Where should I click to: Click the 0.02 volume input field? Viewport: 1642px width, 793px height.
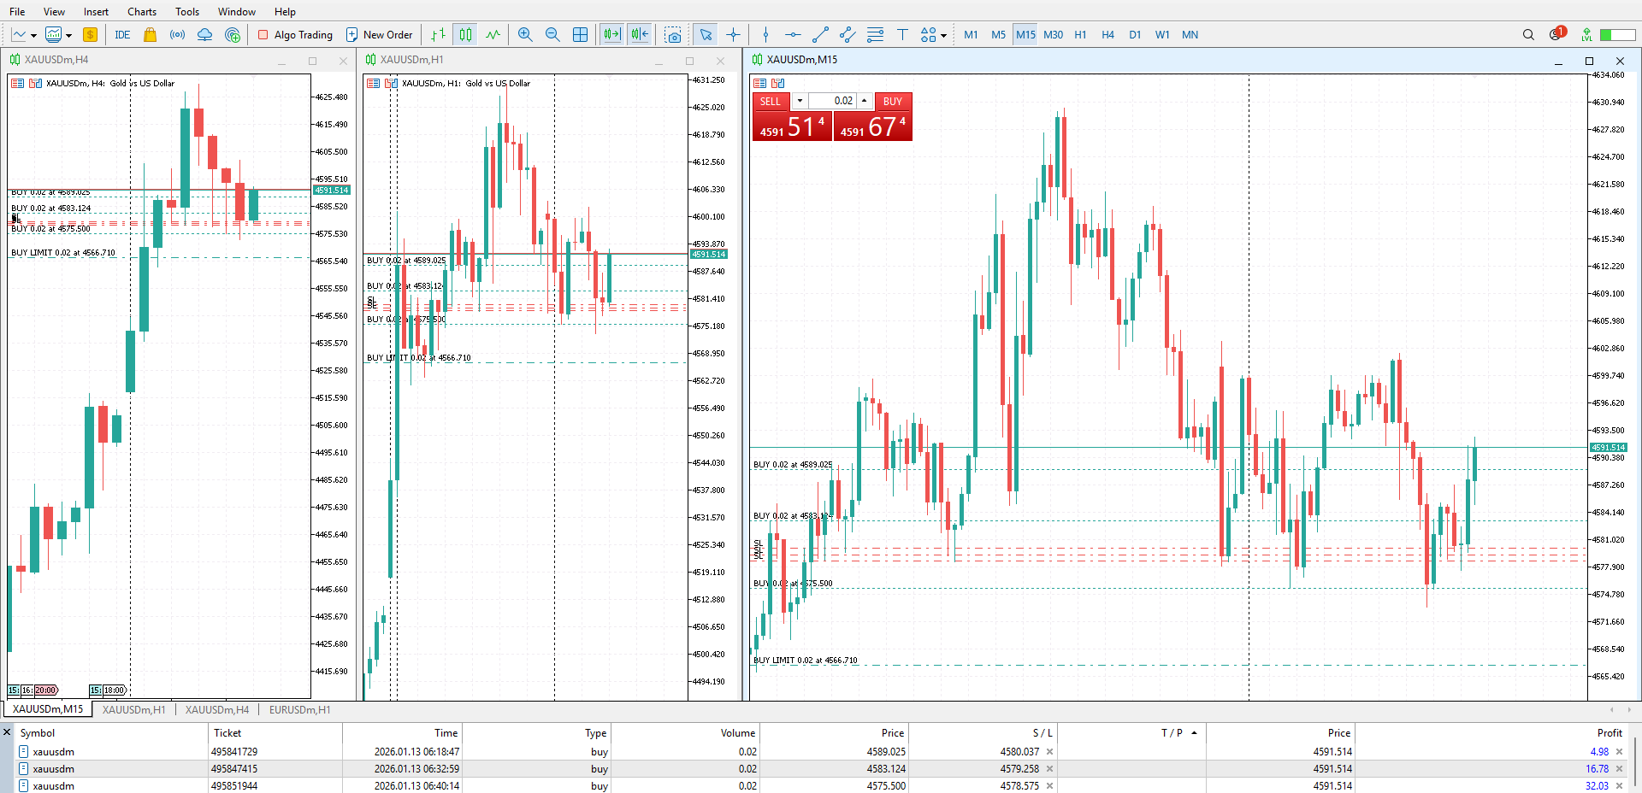(x=833, y=101)
